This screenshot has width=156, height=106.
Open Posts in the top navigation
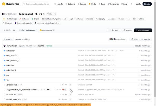92,4
